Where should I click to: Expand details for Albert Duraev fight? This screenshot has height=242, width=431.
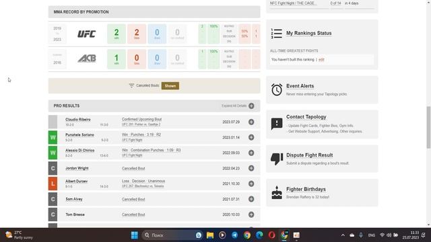[x=251, y=184]
